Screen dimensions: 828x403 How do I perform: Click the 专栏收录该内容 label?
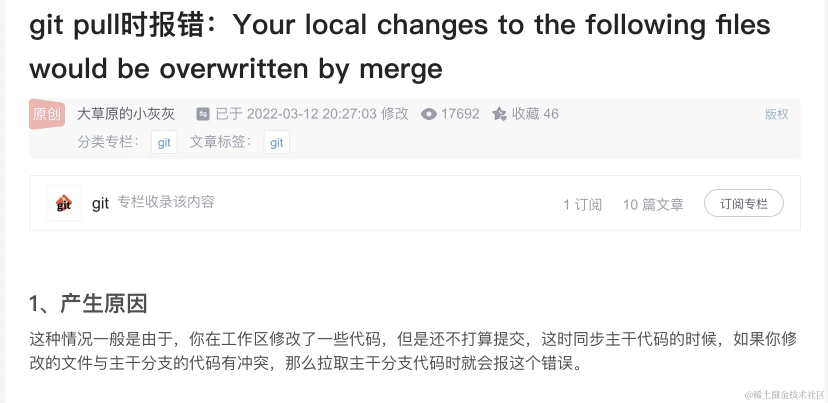pos(165,202)
